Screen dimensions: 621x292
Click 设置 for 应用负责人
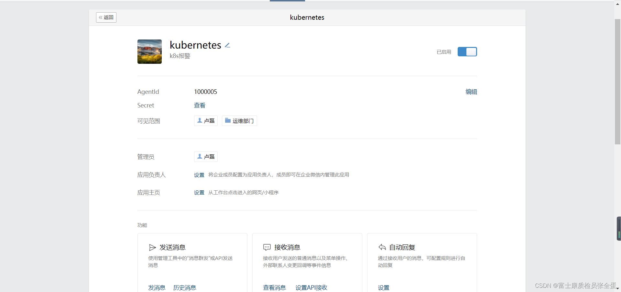[199, 175]
